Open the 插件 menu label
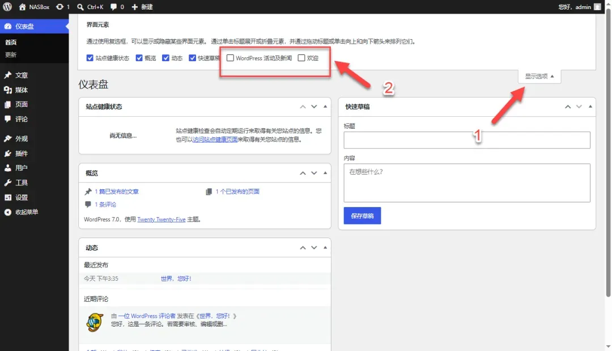 [x=22, y=154]
